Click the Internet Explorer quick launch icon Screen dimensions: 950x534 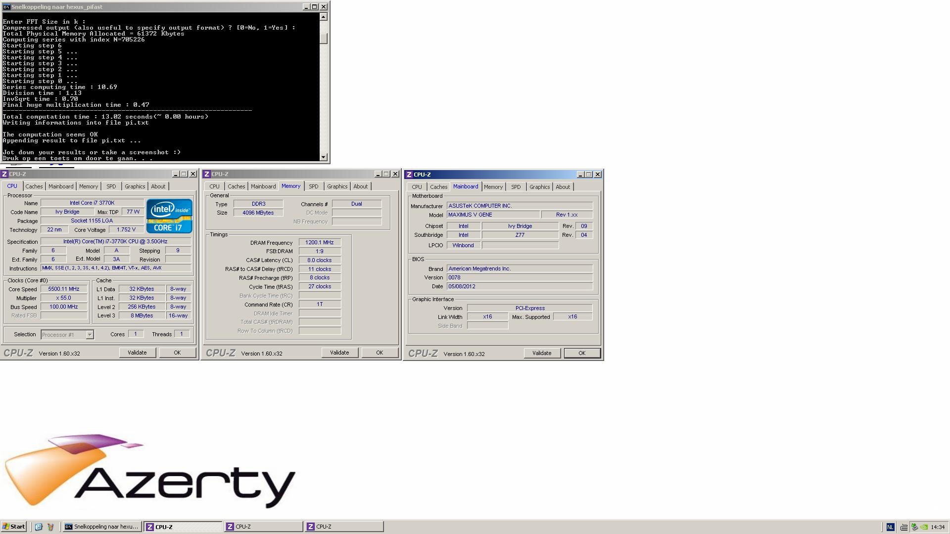pyautogui.click(x=39, y=527)
